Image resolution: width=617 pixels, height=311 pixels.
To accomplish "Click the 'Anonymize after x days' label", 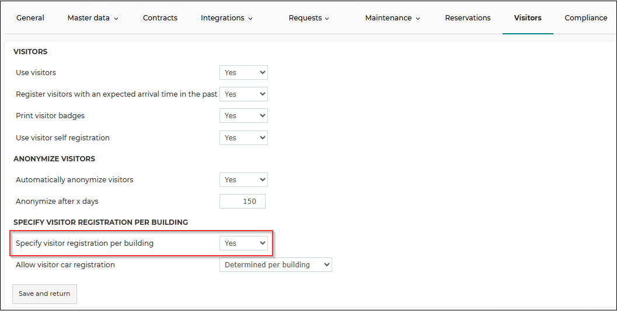I will 57,202.
